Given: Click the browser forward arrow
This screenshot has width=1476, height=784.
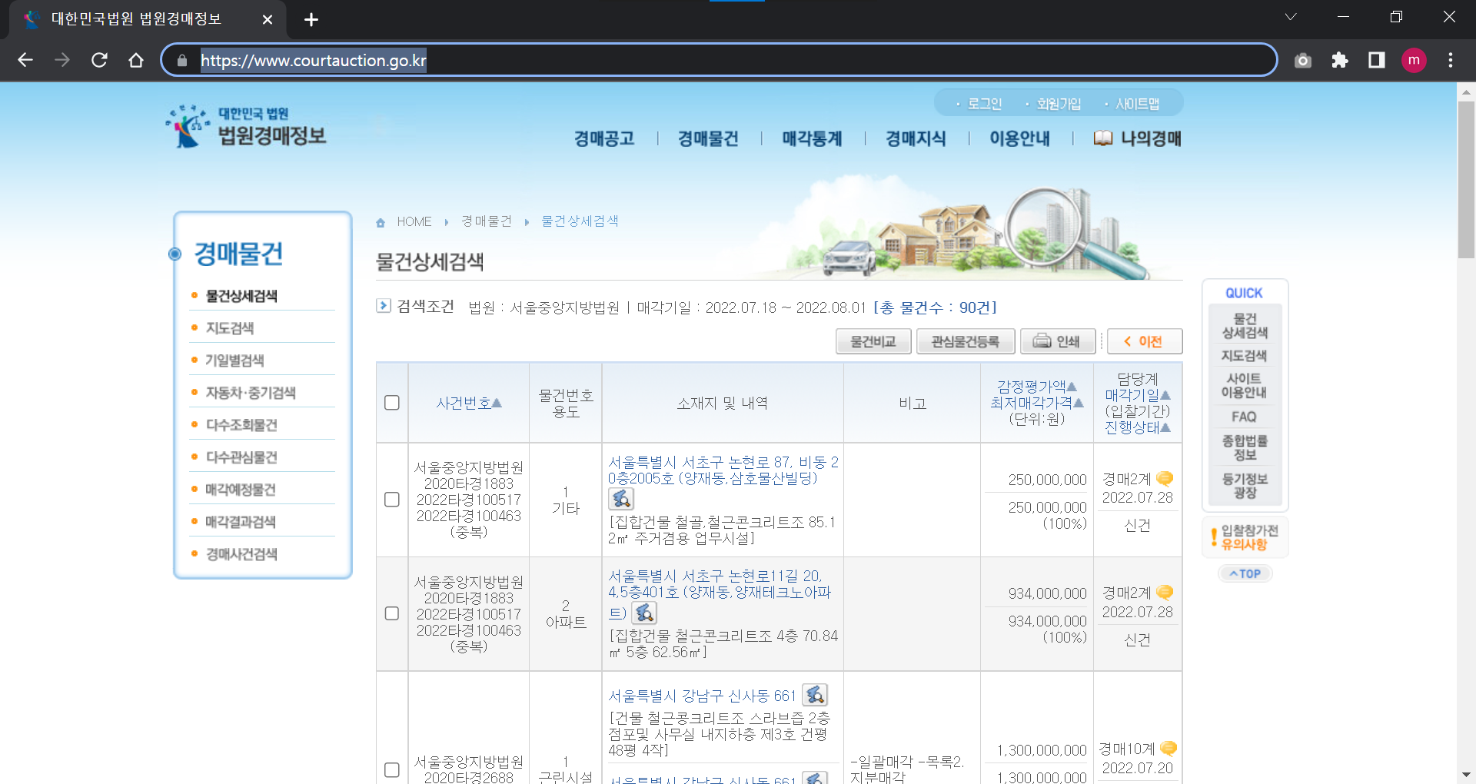Looking at the screenshot, I should point(62,60).
